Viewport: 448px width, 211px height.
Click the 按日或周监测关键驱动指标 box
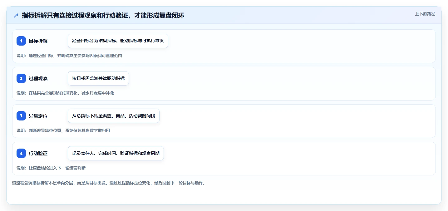(98, 78)
